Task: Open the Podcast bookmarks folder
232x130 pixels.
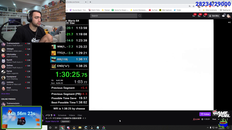Action: [105, 10]
